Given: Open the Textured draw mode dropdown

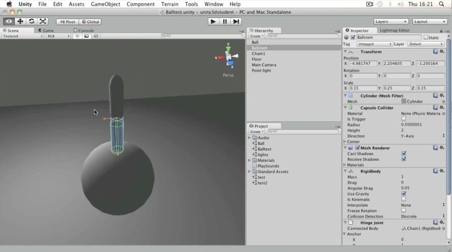Looking at the screenshot, I should (23, 36).
